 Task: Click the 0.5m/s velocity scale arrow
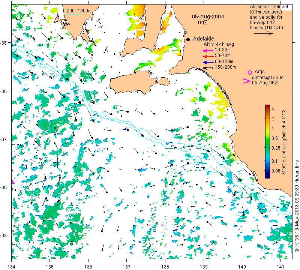point(264,33)
